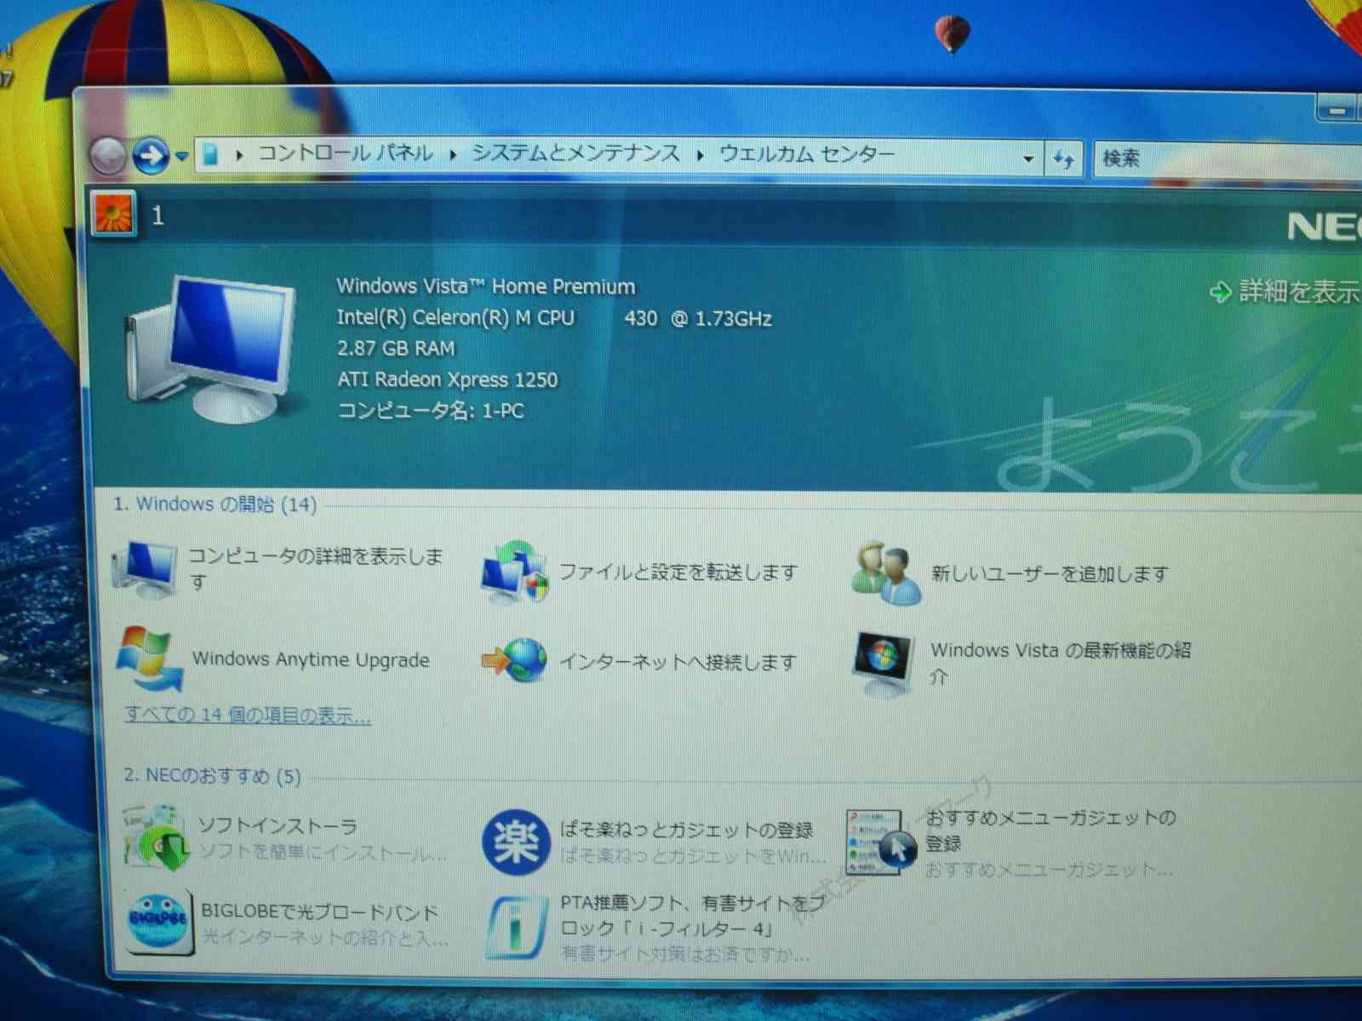This screenshot has height=1021, width=1362.
Task: Select the ファイルと設定を転送します icon
Action: point(515,572)
